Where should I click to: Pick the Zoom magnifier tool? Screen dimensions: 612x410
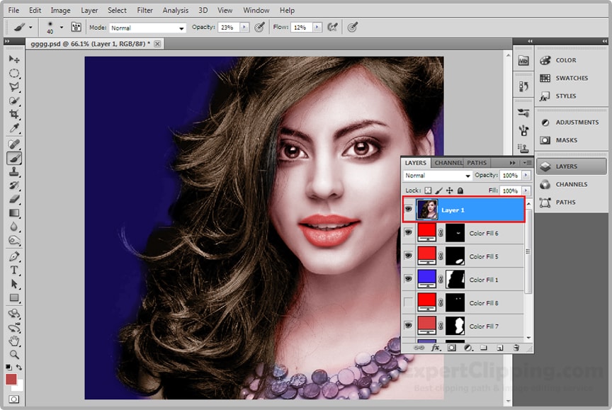click(x=14, y=354)
